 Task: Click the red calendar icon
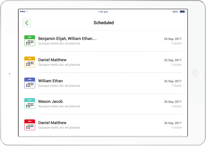pyautogui.click(x=30, y=125)
